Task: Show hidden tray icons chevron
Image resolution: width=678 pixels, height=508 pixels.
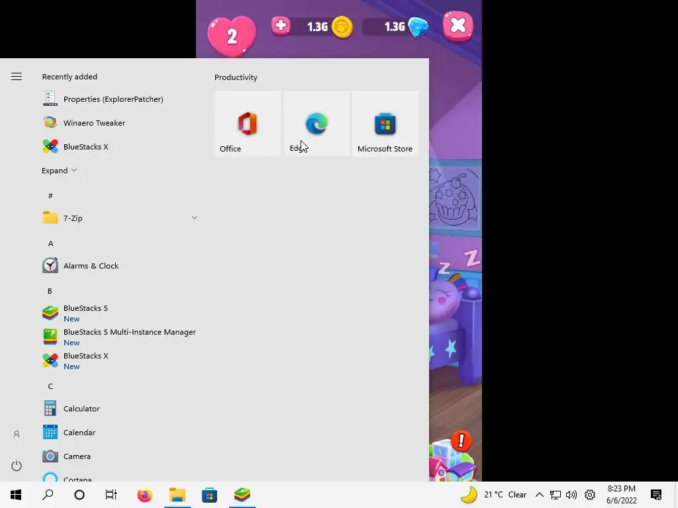Action: [x=539, y=495]
